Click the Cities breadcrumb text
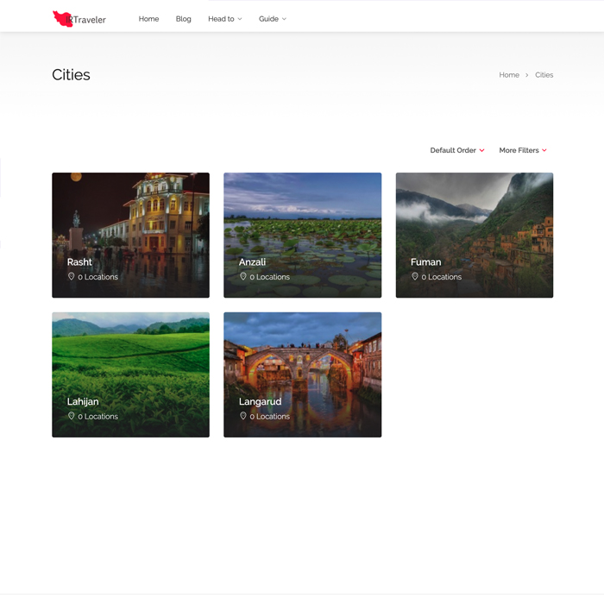Image resolution: width=604 pixels, height=604 pixels. pos(544,75)
